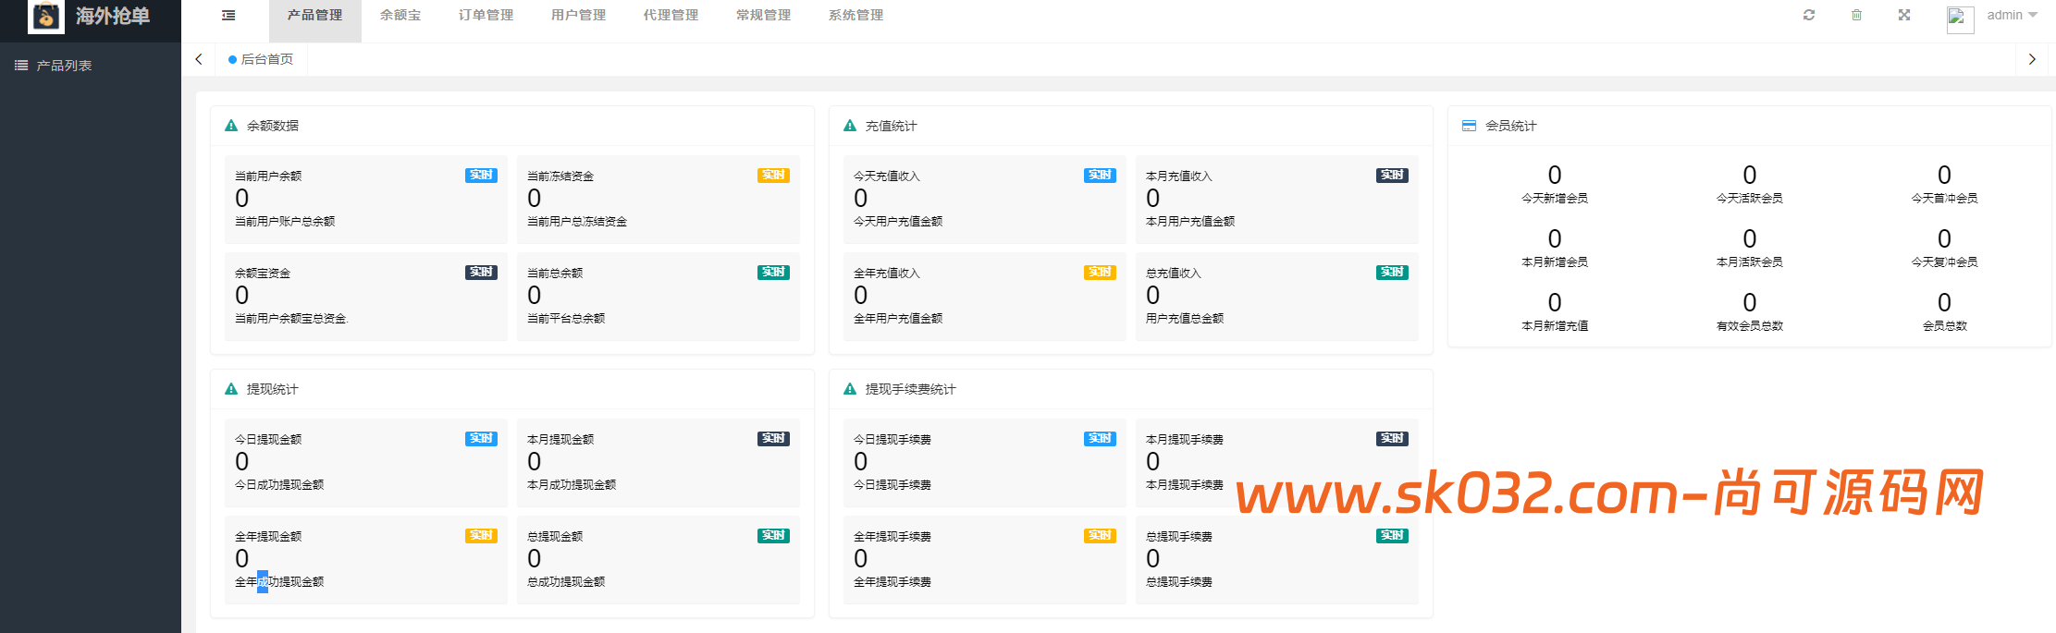Click the 实时 badge on 总充值收入

tap(1392, 273)
